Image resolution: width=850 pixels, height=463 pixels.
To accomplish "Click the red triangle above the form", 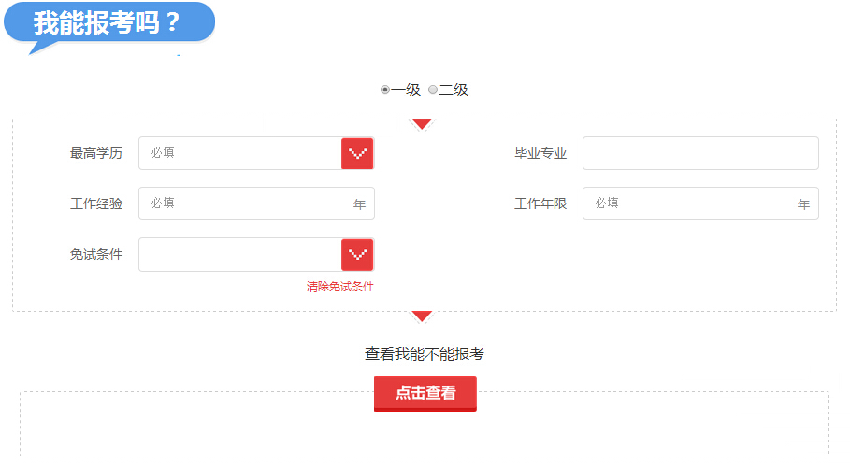I will pyautogui.click(x=422, y=124).
